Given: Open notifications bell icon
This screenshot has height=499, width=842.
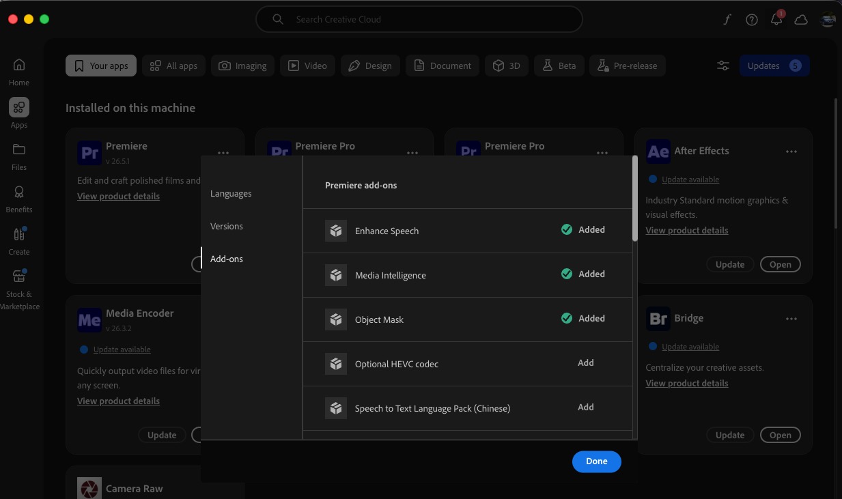Looking at the screenshot, I should [776, 20].
